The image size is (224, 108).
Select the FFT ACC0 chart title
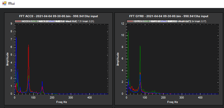58,16
